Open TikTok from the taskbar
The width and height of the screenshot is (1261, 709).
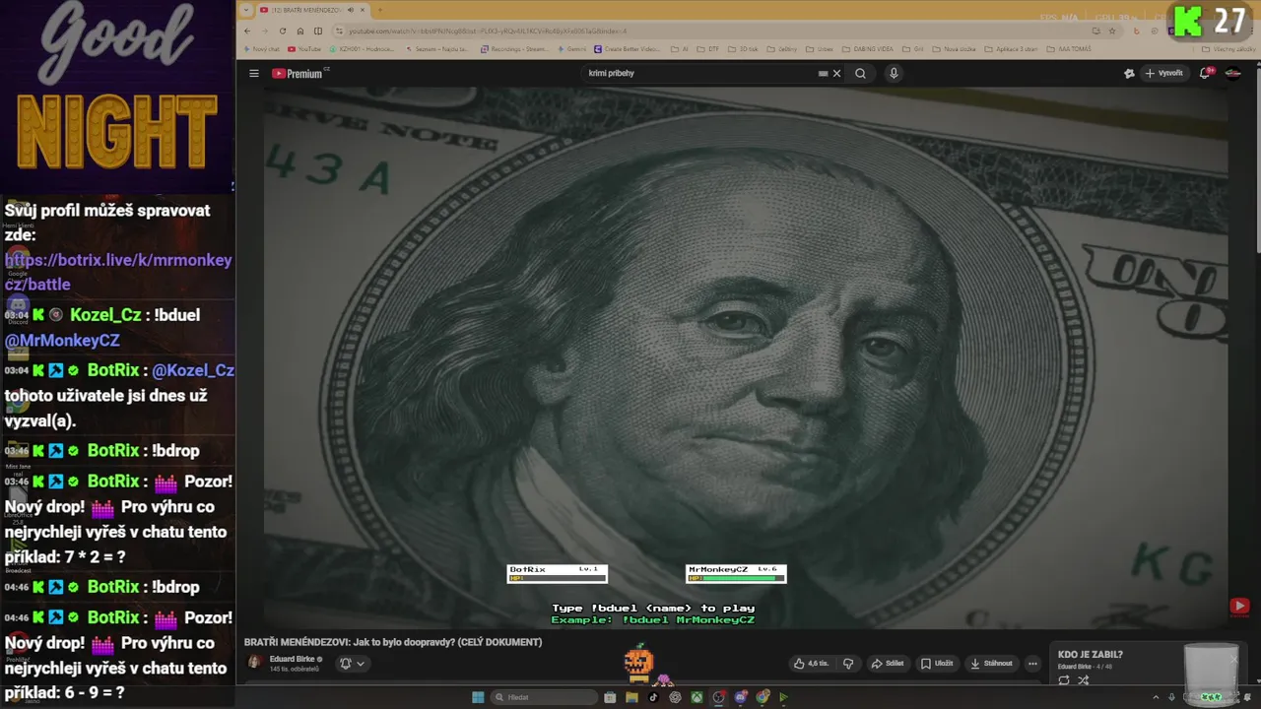[653, 697]
